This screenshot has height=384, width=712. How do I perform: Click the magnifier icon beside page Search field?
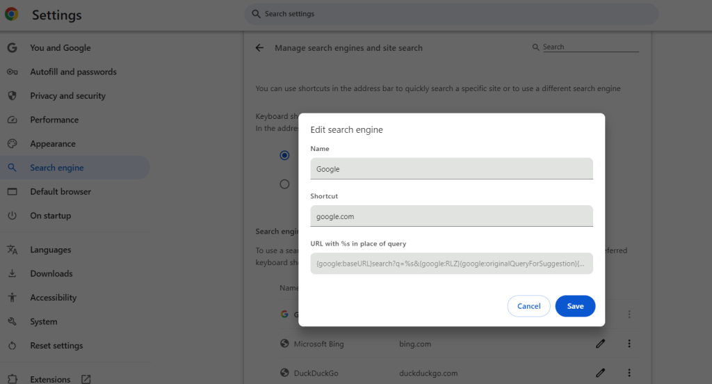tap(536, 47)
